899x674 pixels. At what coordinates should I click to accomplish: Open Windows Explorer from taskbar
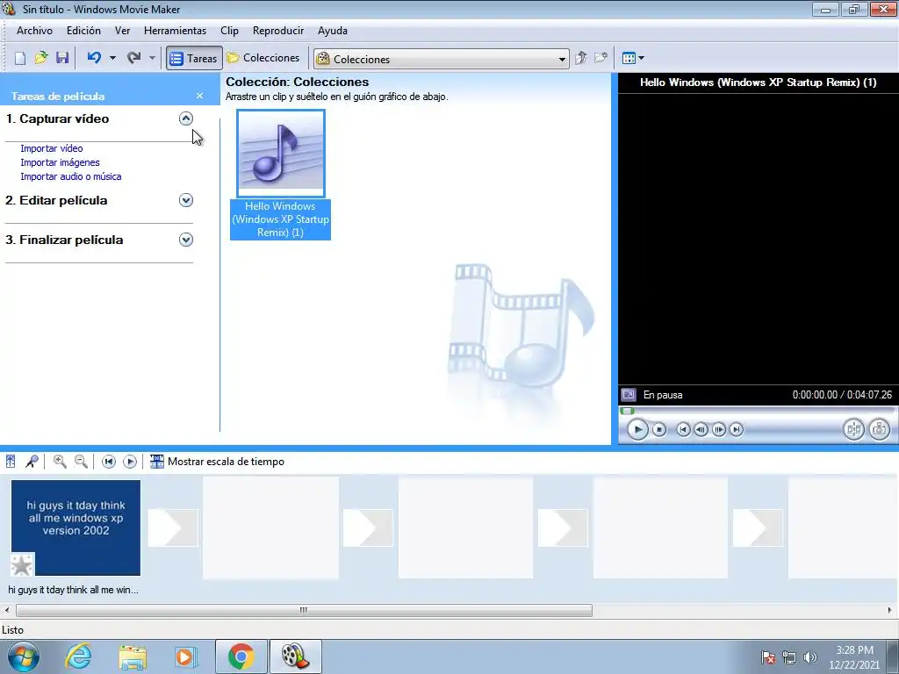pos(133,656)
